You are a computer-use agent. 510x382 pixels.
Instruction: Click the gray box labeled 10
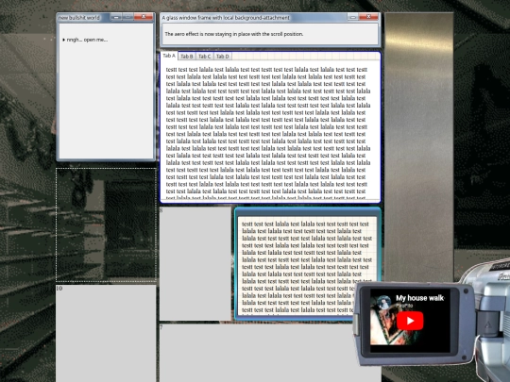coord(106,333)
